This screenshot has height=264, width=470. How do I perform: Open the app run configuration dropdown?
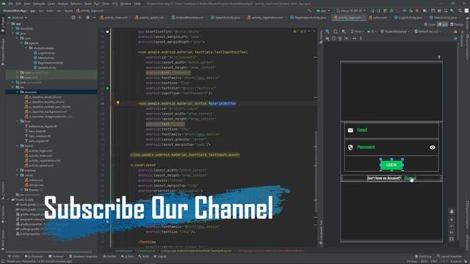tap(323, 10)
